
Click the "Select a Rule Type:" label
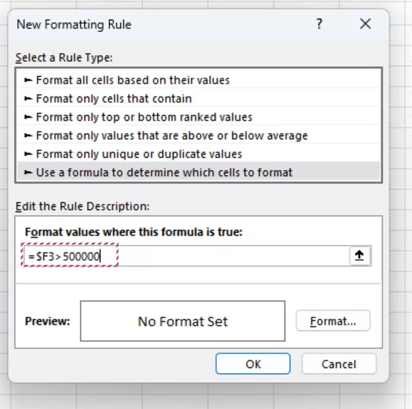pyautogui.click(x=64, y=58)
